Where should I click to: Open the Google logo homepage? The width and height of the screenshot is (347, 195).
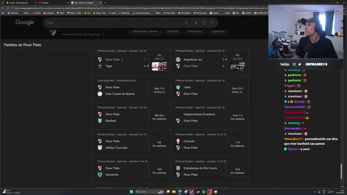point(25,22)
